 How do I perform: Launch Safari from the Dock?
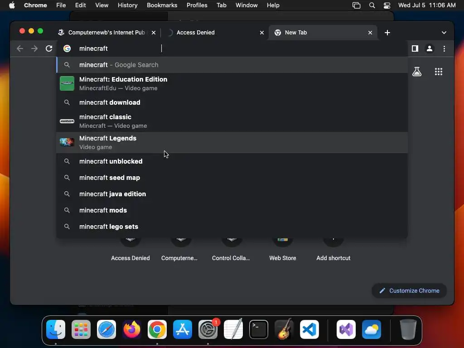pos(106,329)
